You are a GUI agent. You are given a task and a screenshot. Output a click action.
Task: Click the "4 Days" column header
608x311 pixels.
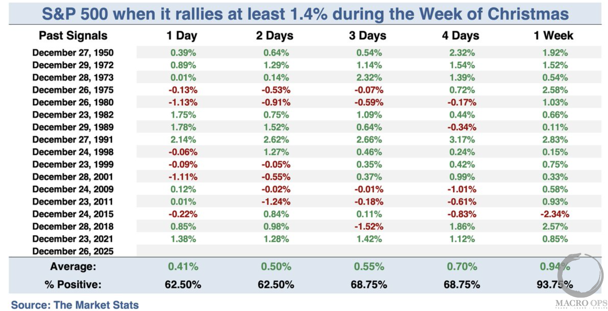click(461, 36)
